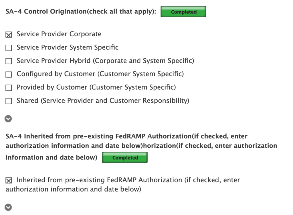Tick the Configured by Customer checkbox
The image size is (293, 215).
pyautogui.click(x=9, y=75)
